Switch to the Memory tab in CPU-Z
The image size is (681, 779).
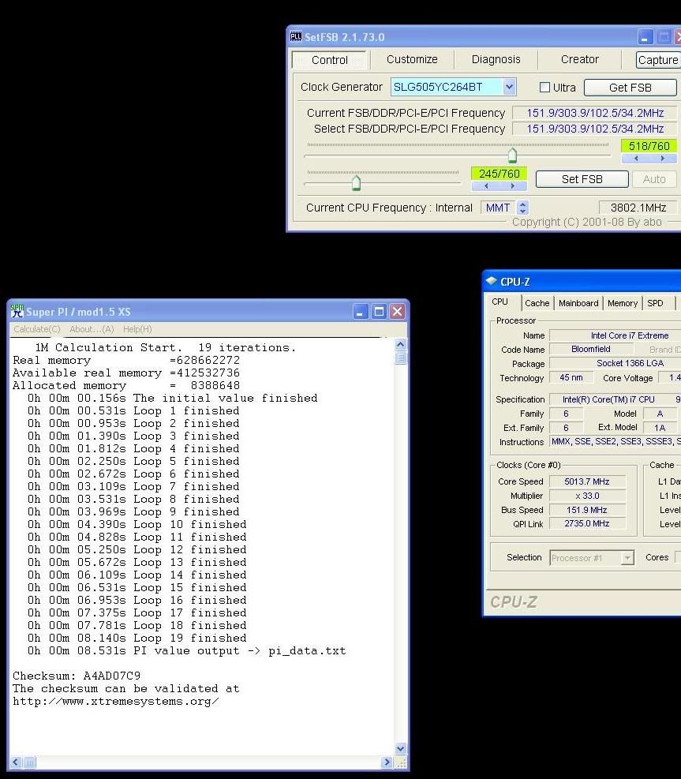(x=623, y=302)
